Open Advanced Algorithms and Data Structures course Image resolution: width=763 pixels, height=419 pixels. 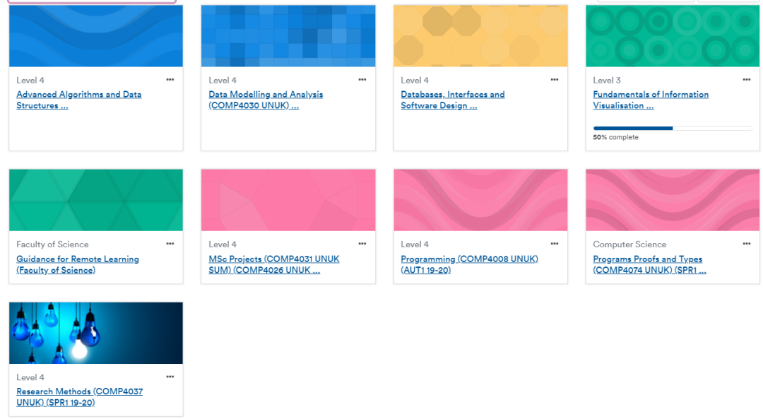pos(79,100)
